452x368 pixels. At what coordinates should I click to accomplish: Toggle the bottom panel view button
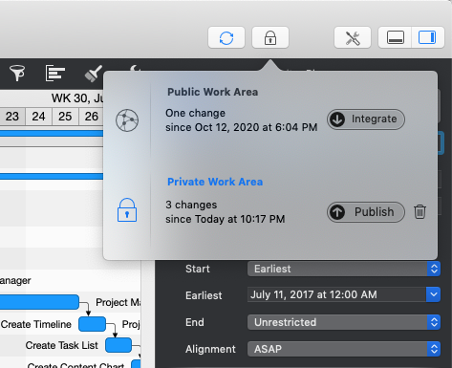395,37
